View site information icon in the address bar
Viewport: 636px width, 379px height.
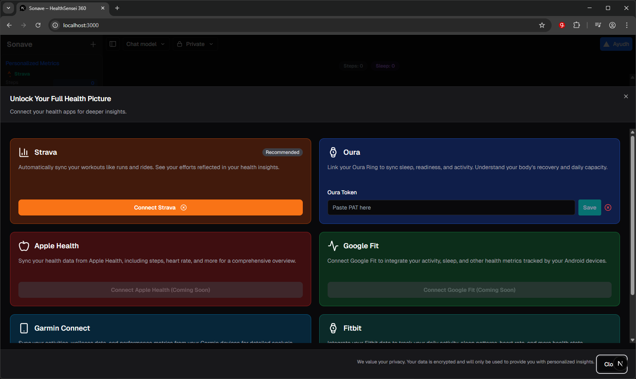pos(55,25)
